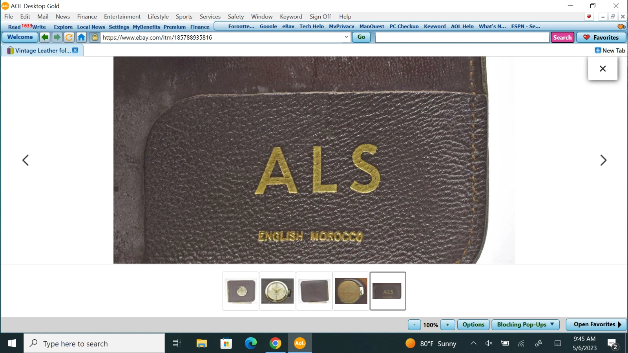628x353 pixels.
Task: Open the Wi-Fi network tray icon
Action: 521,344
